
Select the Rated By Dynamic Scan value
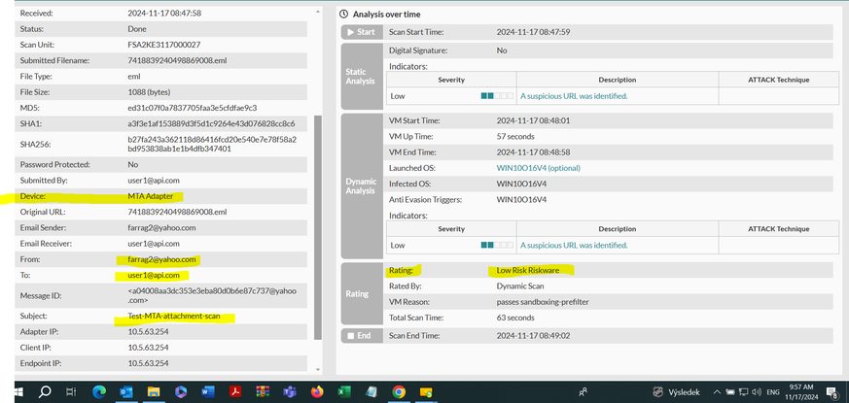click(520, 286)
